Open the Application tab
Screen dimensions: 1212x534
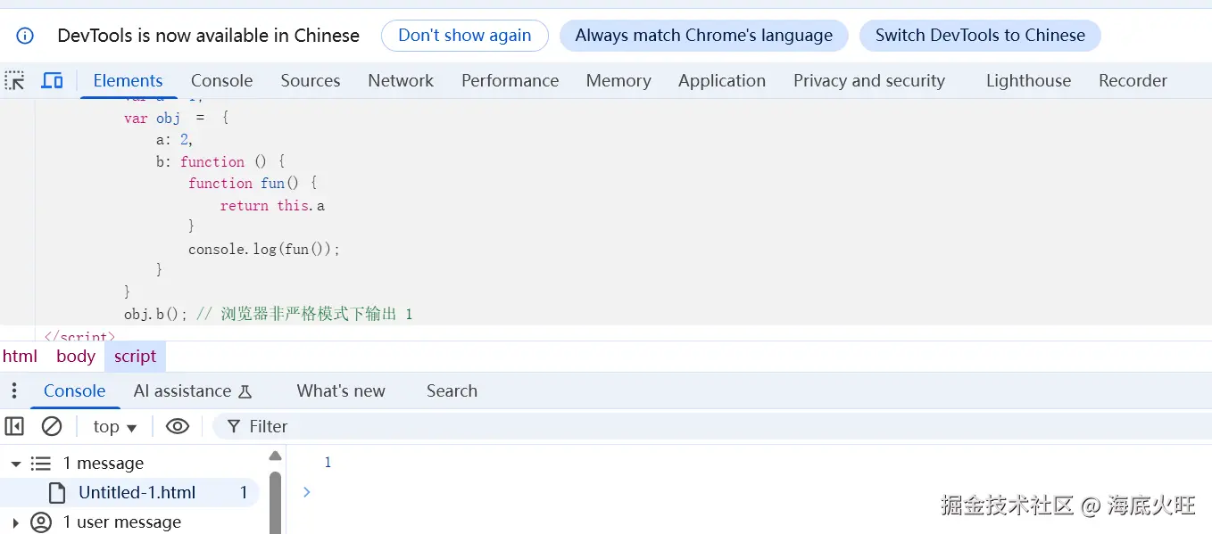722,80
